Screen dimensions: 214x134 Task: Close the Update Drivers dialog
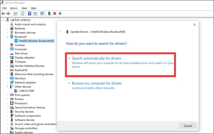[x=194, y=25]
